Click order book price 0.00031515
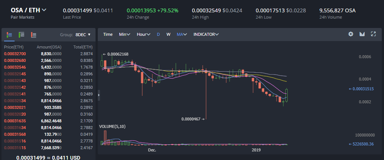Image resolution: width=384 pixels, height=160 pixels. point(15,148)
